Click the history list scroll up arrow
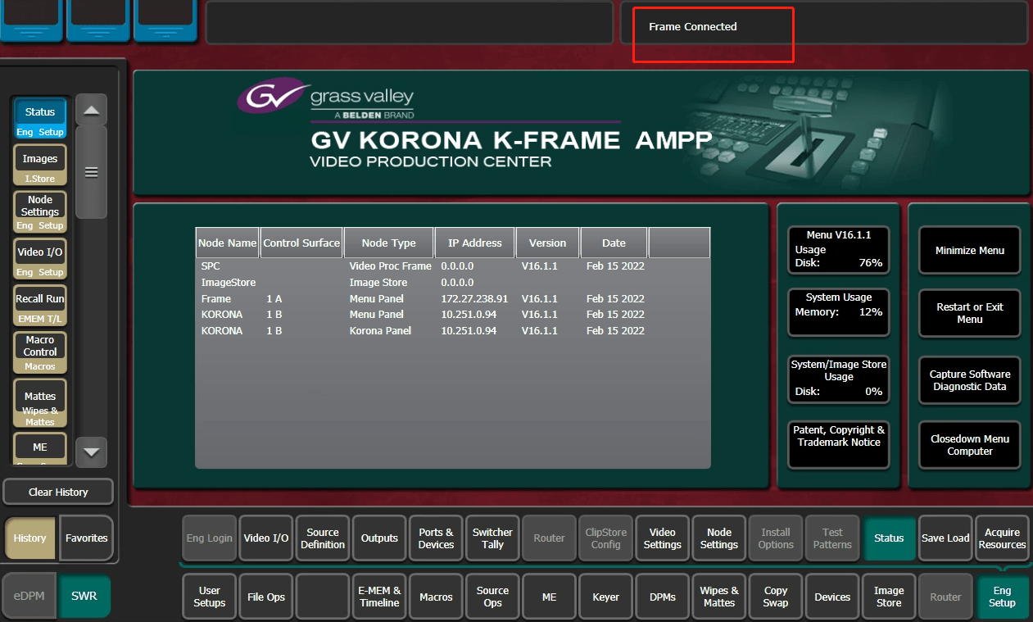 (91, 110)
